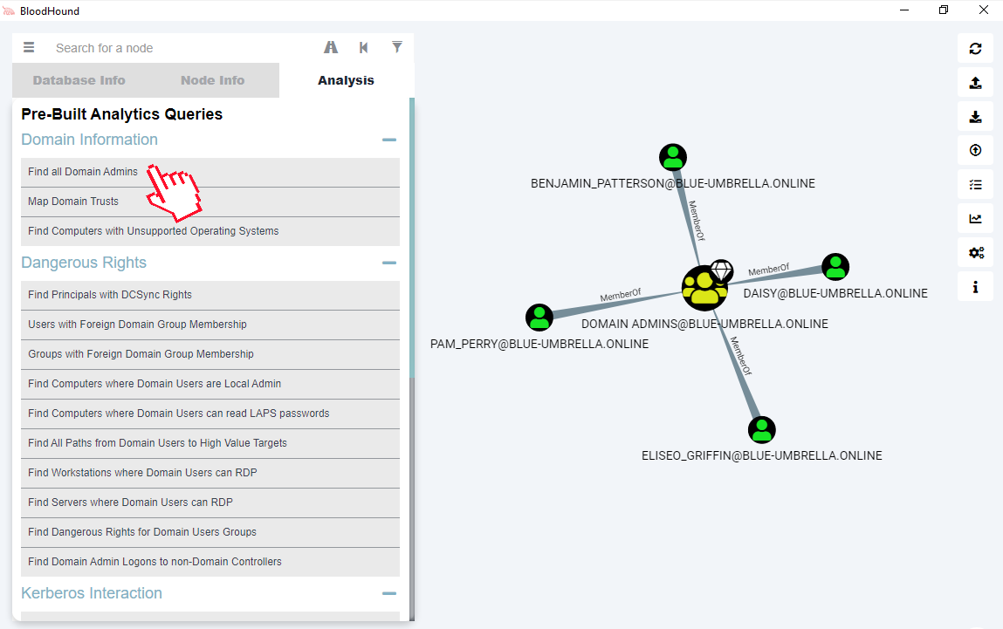This screenshot has width=1003, height=629.
Task: Open the settings gears icon
Action: point(975,252)
